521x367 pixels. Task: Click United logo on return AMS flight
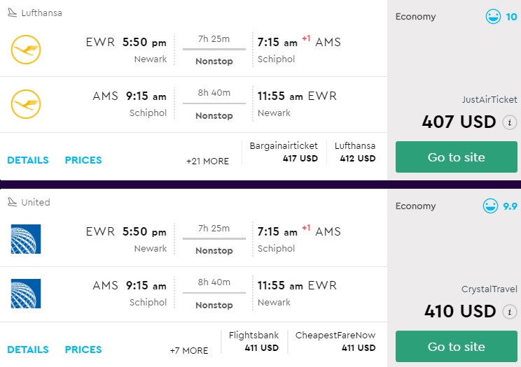pyautogui.click(x=26, y=294)
